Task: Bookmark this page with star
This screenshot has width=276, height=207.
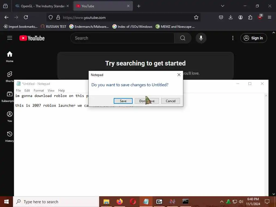Action: coord(196,17)
